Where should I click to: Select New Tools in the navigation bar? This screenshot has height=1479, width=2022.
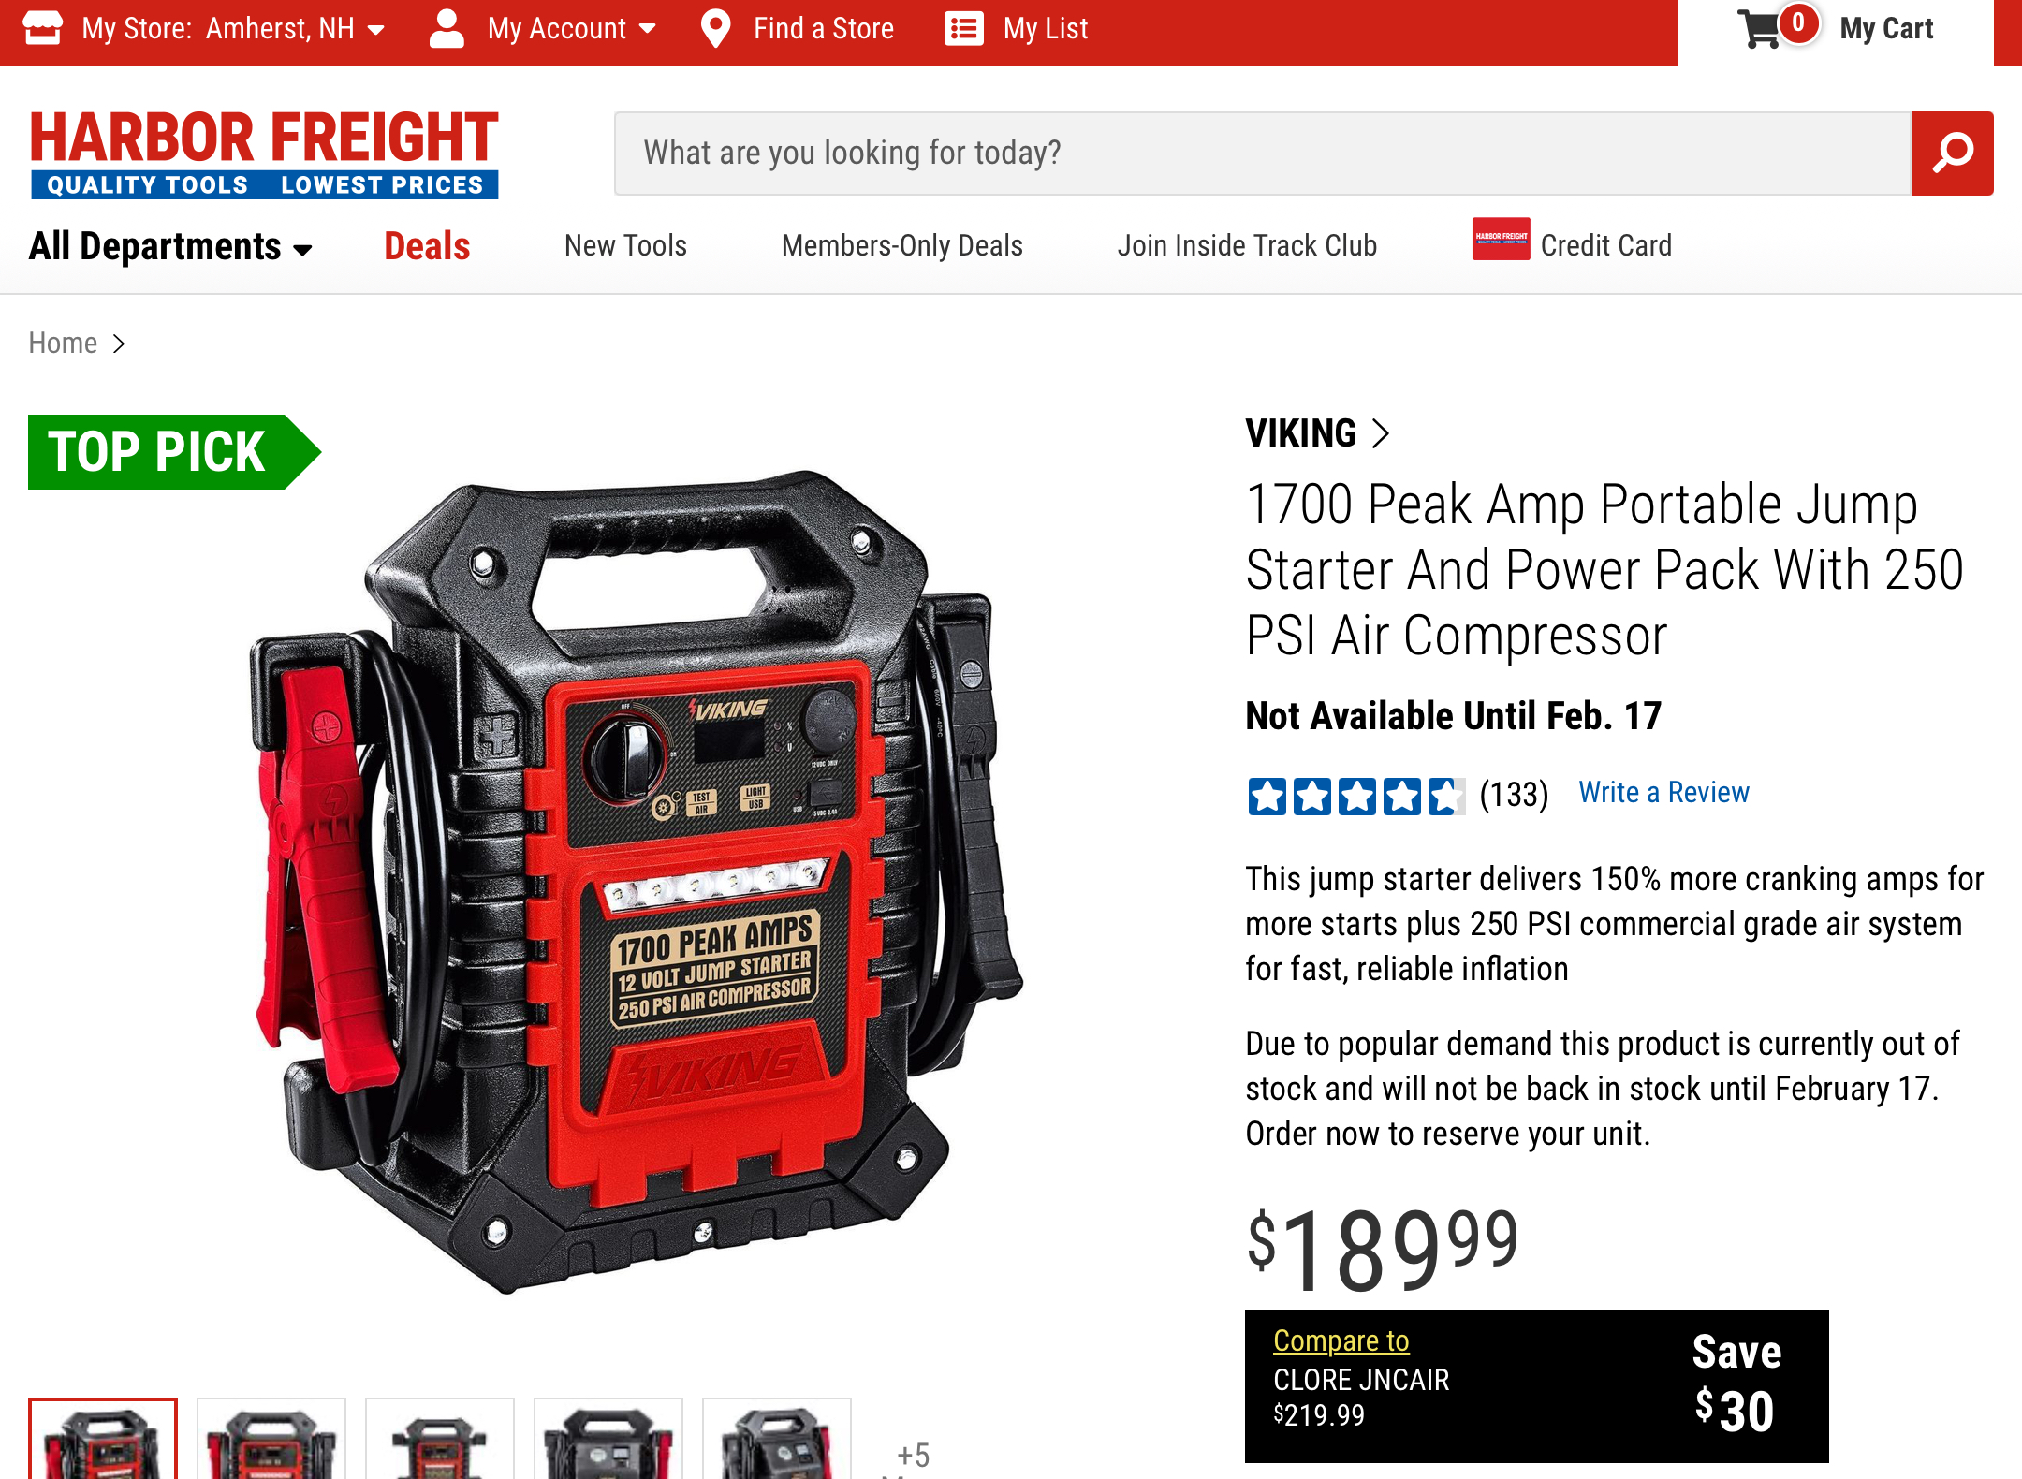coord(625,245)
